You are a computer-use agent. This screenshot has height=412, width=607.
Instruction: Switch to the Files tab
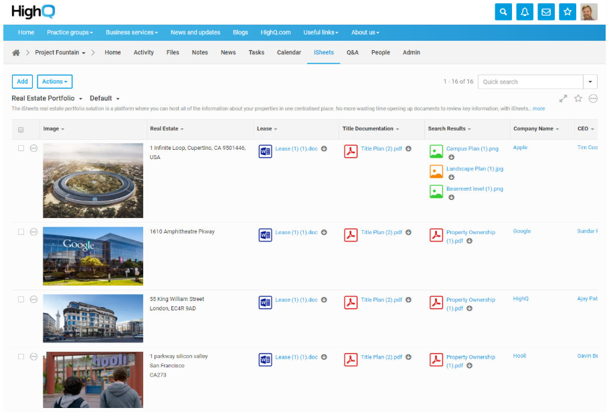coord(173,53)
